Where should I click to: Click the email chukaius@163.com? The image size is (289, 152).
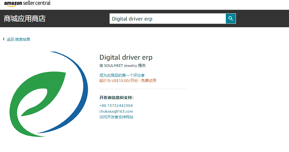click(x=116, y=111)
